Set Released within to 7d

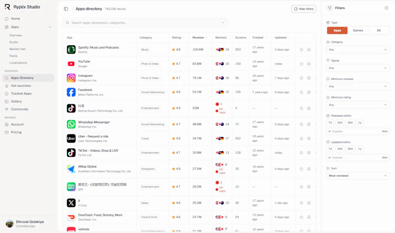[x=330, y=123]
